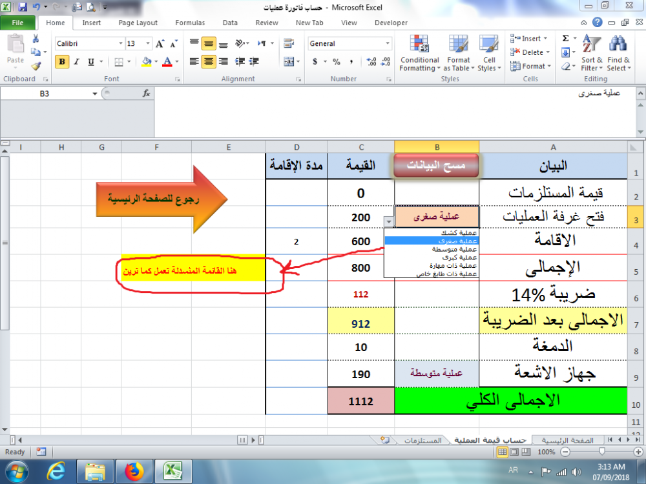Click the رجوع للصفحة الرئيسية arrow button

click(161, 199)
